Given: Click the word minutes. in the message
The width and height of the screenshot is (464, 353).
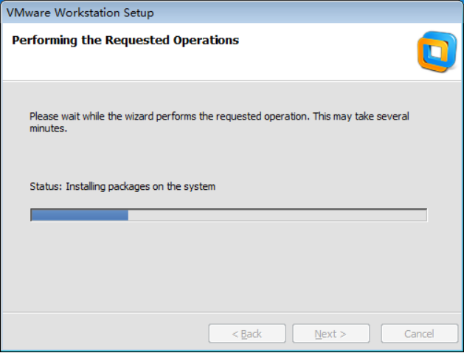Looking at the screenshot, I should click(x=48, y=128).
